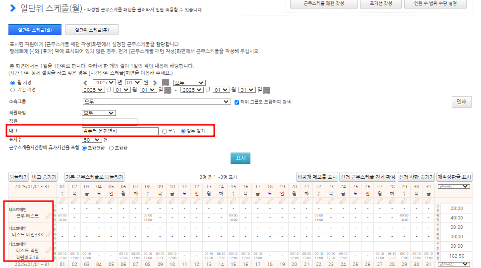The height and width of the screenshot is (268, 481).
Task: Click pencil edit icon beside 근무 테스트
Action: point(49,215)
